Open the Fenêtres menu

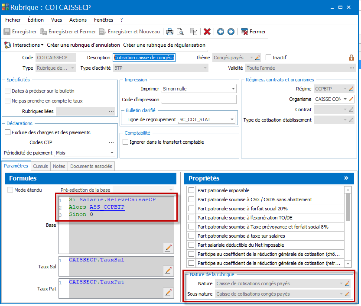click(104, 20)
